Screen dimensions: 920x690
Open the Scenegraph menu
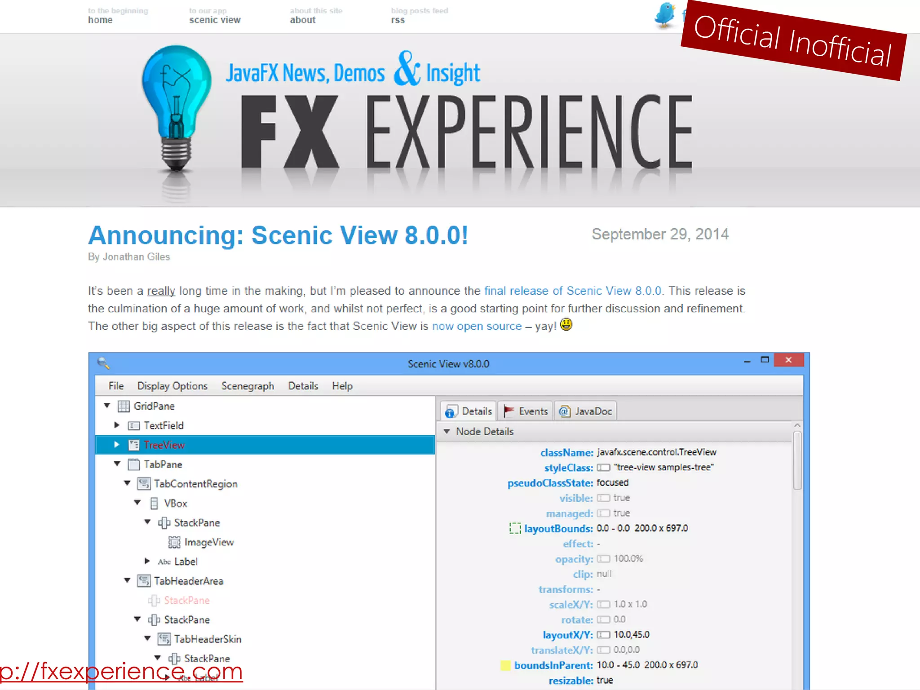point(248,386)
